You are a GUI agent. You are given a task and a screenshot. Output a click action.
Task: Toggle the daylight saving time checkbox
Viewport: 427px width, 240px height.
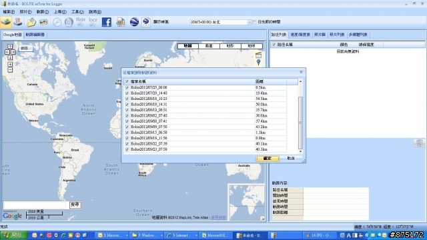[255, 22]
